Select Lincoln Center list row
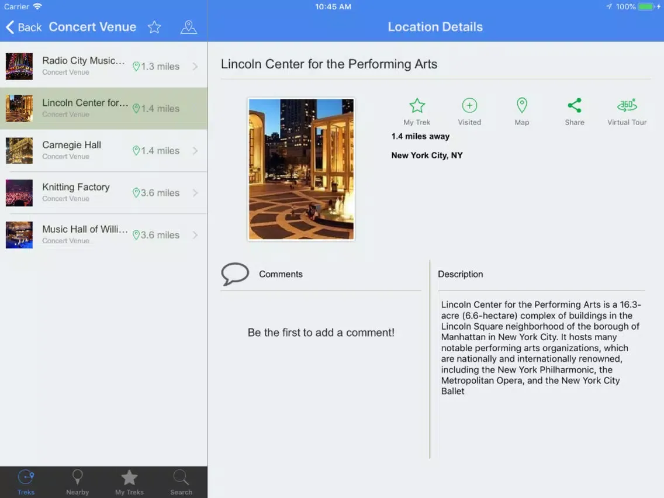This screenshot has width=664, height=498. coord(104,108)
